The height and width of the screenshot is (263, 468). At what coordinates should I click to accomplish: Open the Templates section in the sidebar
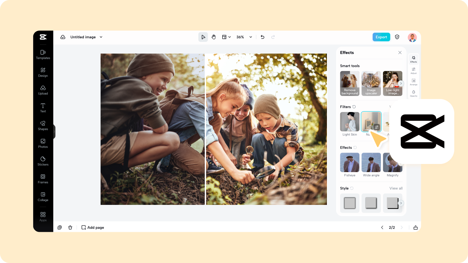43,55
